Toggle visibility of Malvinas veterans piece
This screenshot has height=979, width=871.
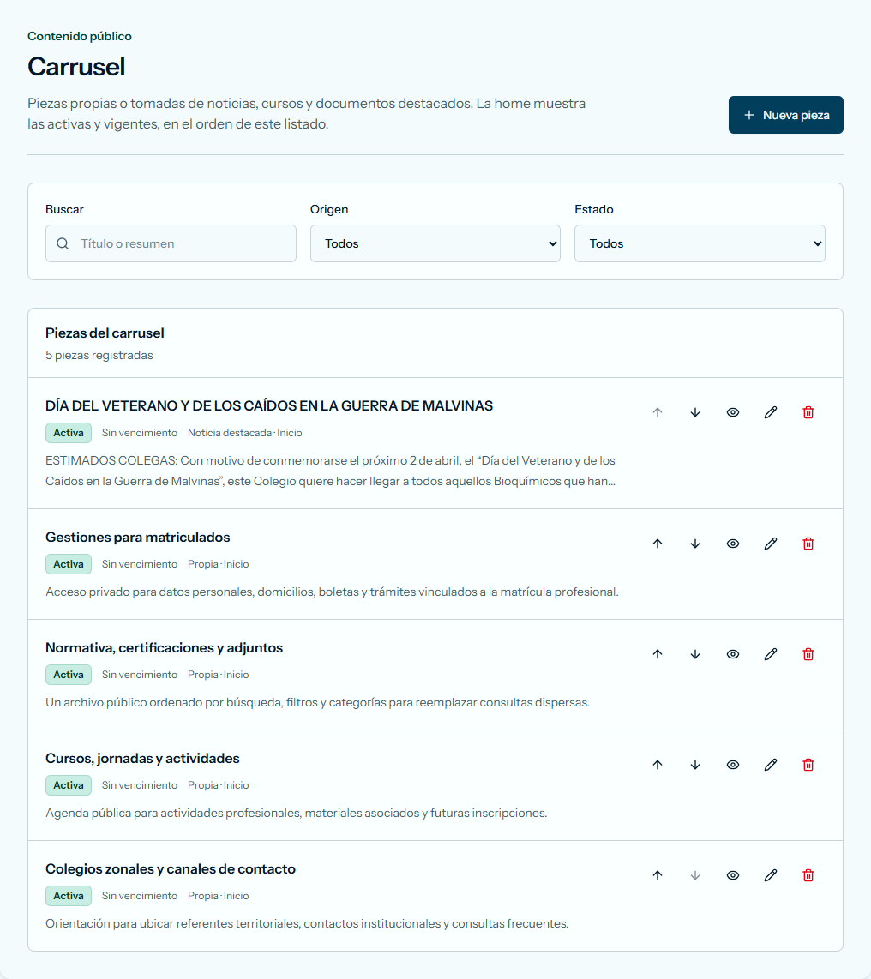(733, 412)
